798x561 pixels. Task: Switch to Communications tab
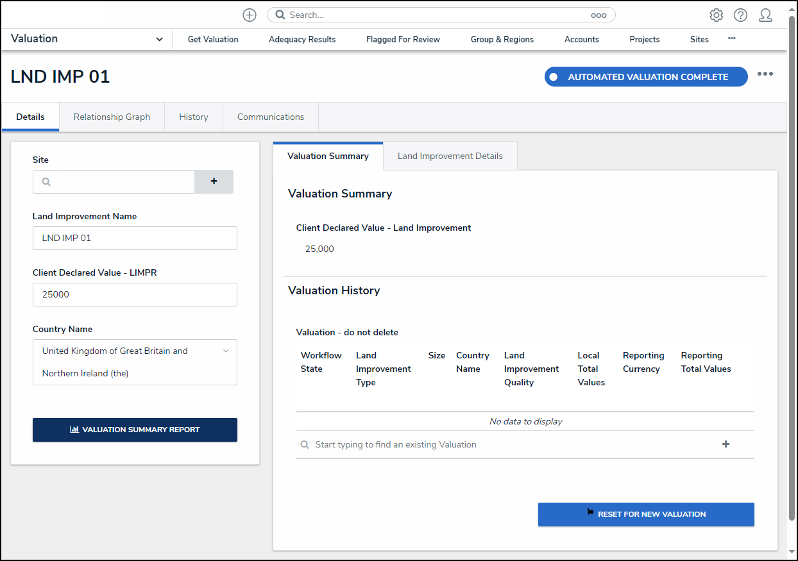click(271, 117)
